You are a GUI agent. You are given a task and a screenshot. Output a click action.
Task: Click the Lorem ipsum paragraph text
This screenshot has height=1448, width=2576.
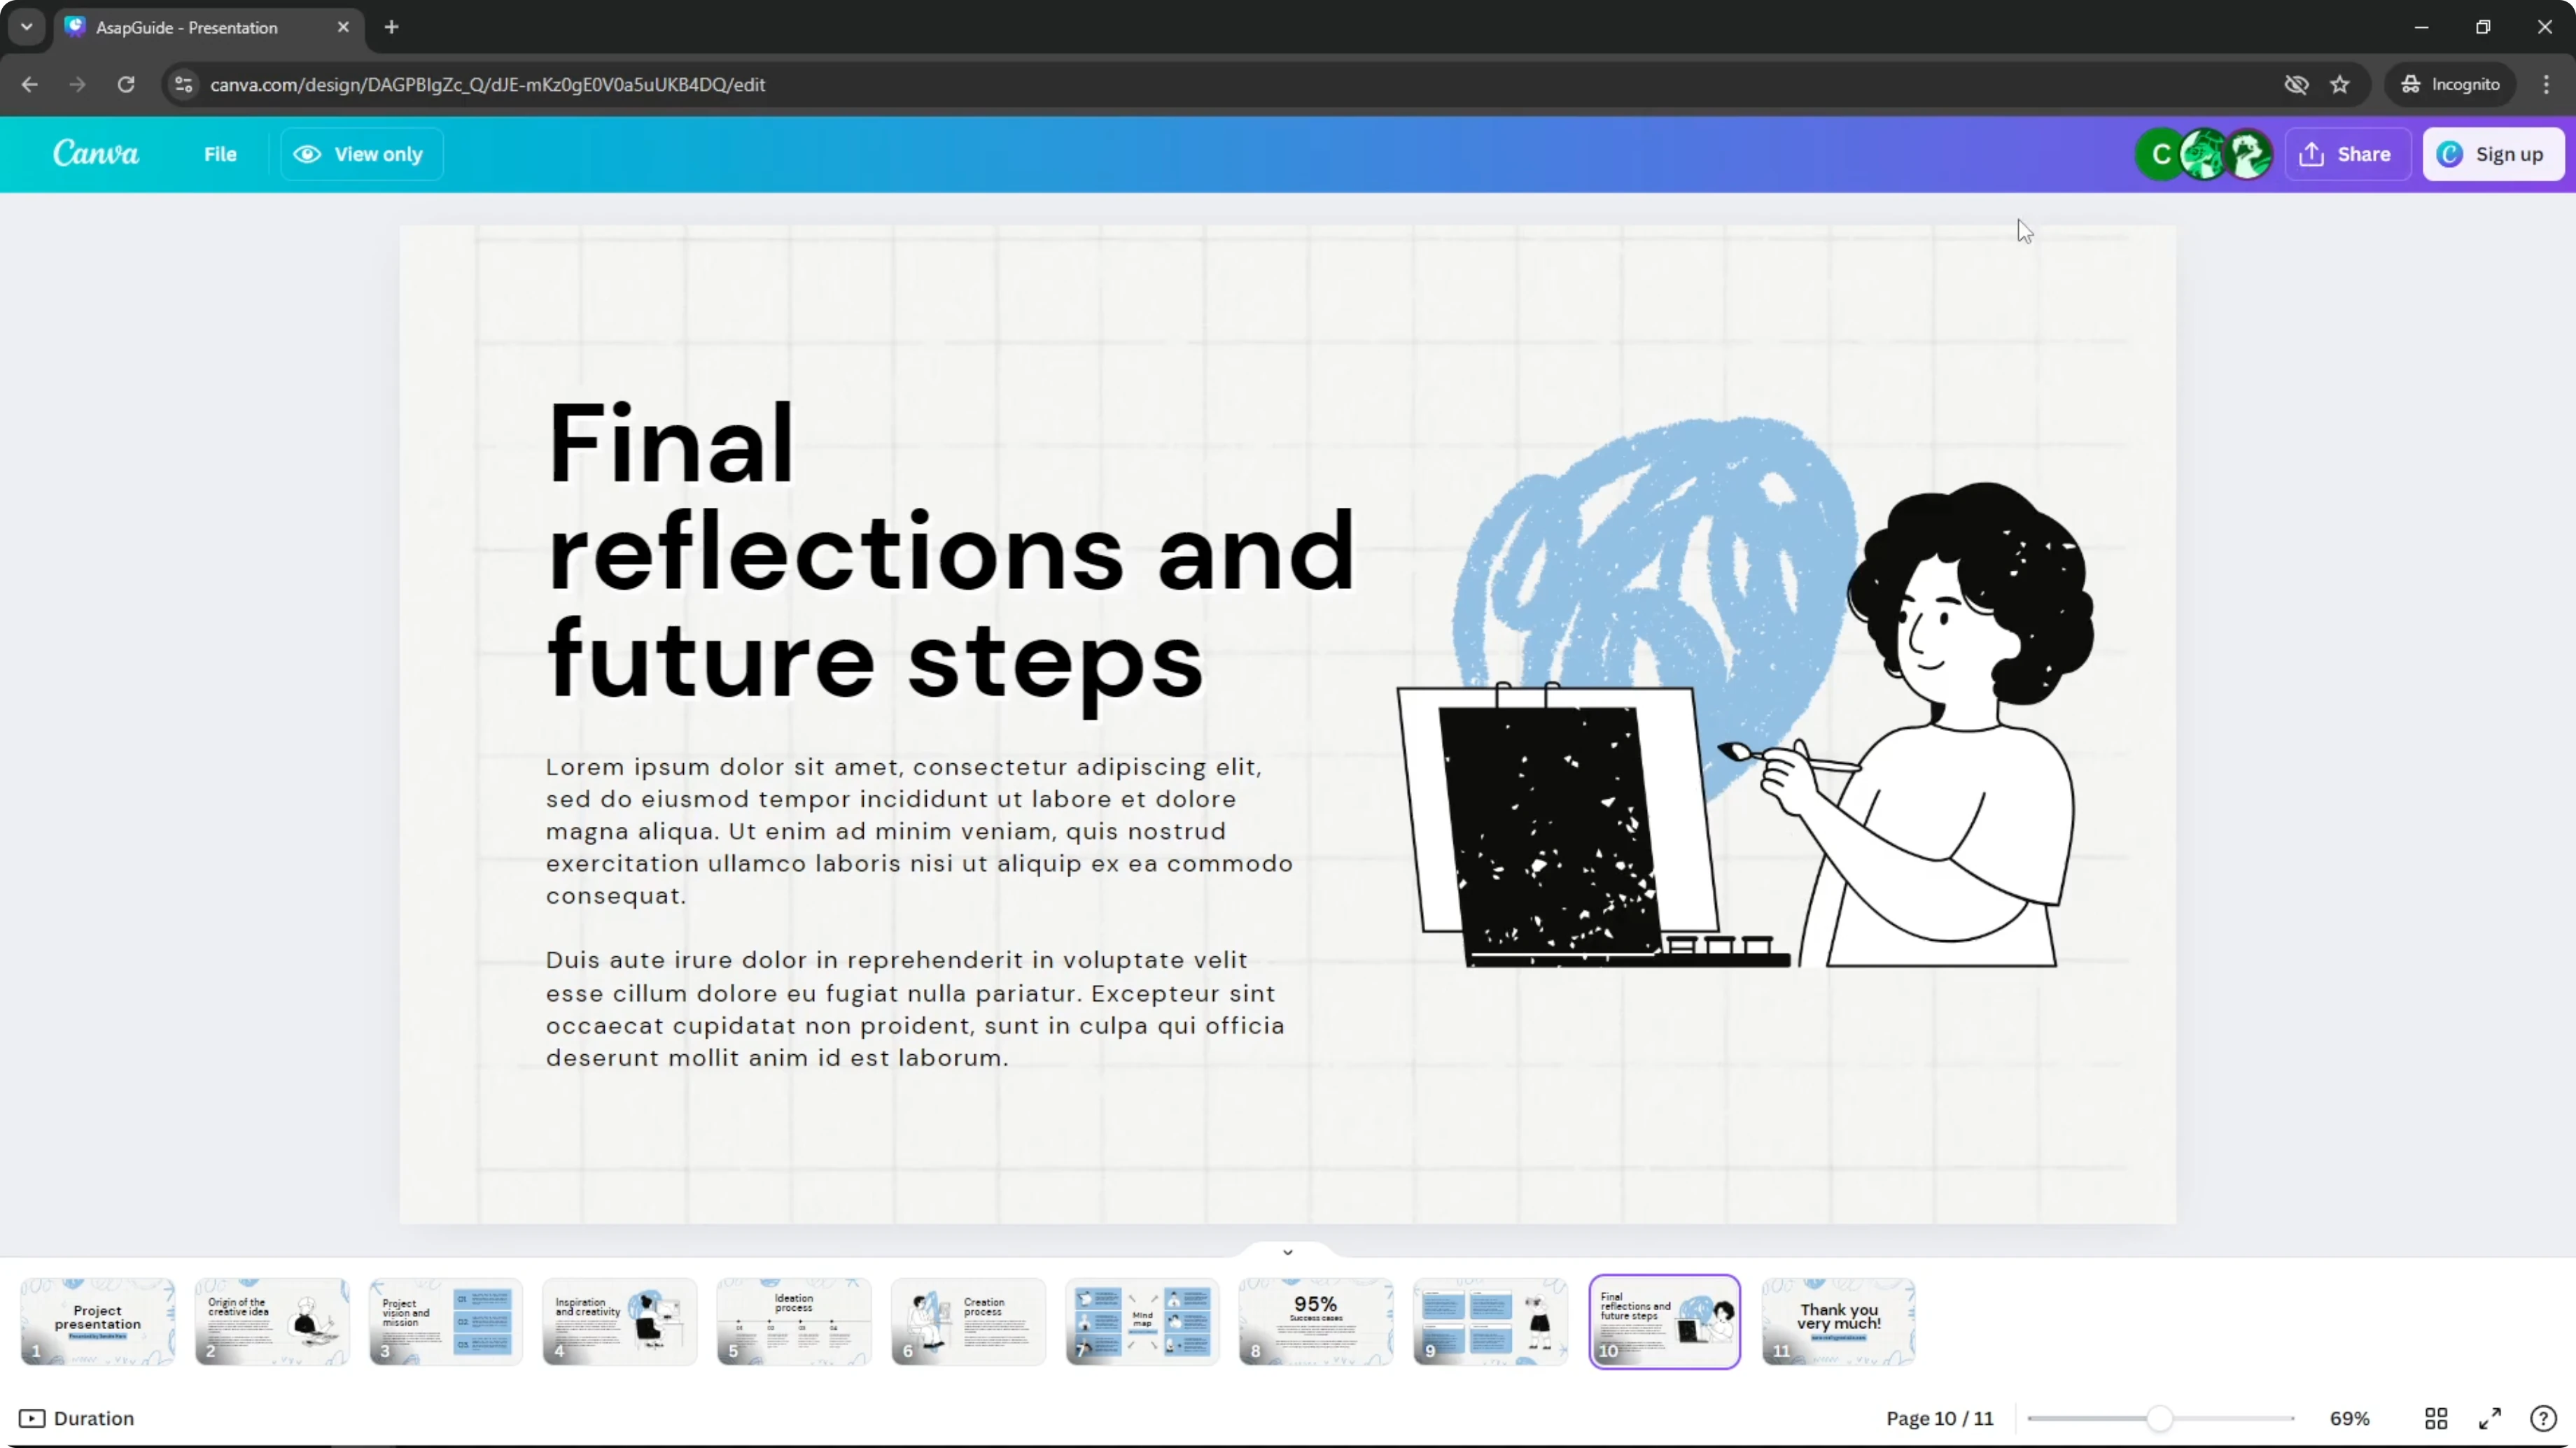click(x=919, y=830)
